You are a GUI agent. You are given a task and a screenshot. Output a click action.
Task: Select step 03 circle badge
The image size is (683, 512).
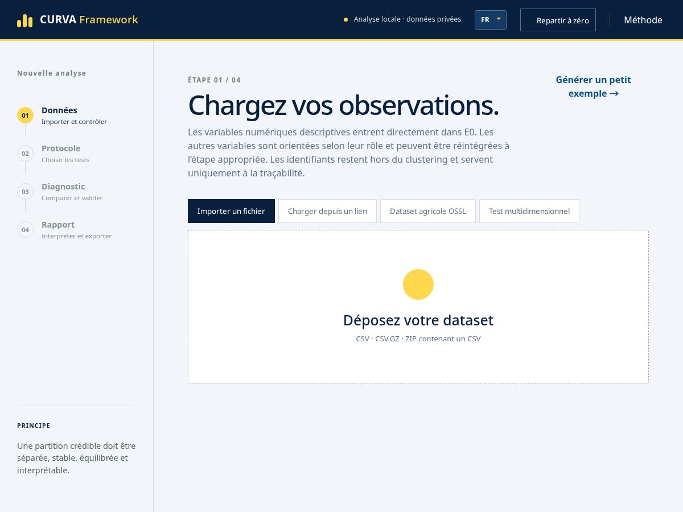click(x=25, y=192)
